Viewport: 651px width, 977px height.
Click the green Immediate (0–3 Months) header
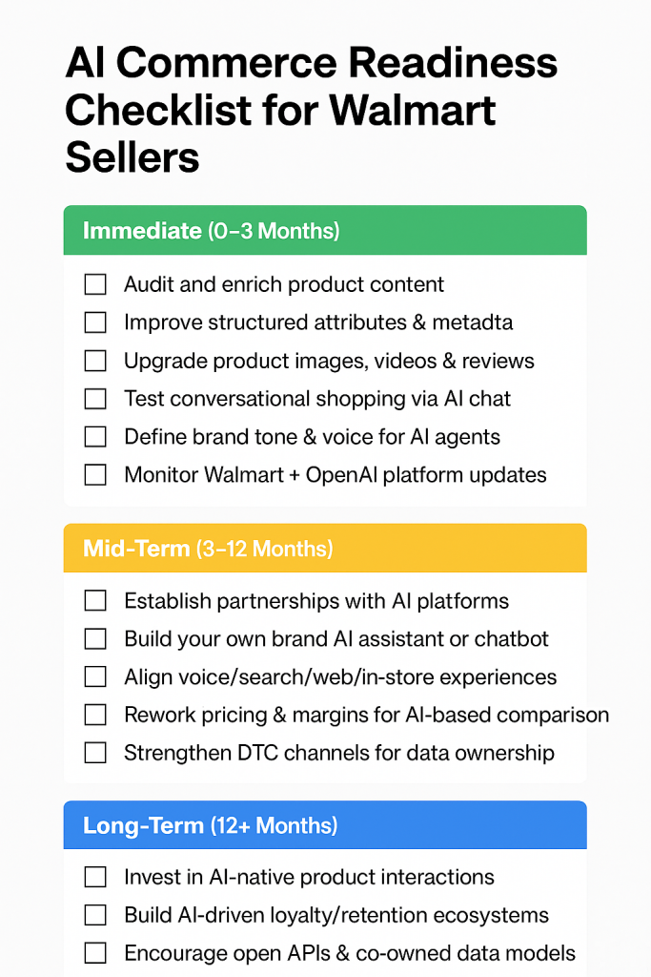coord(324,231)
